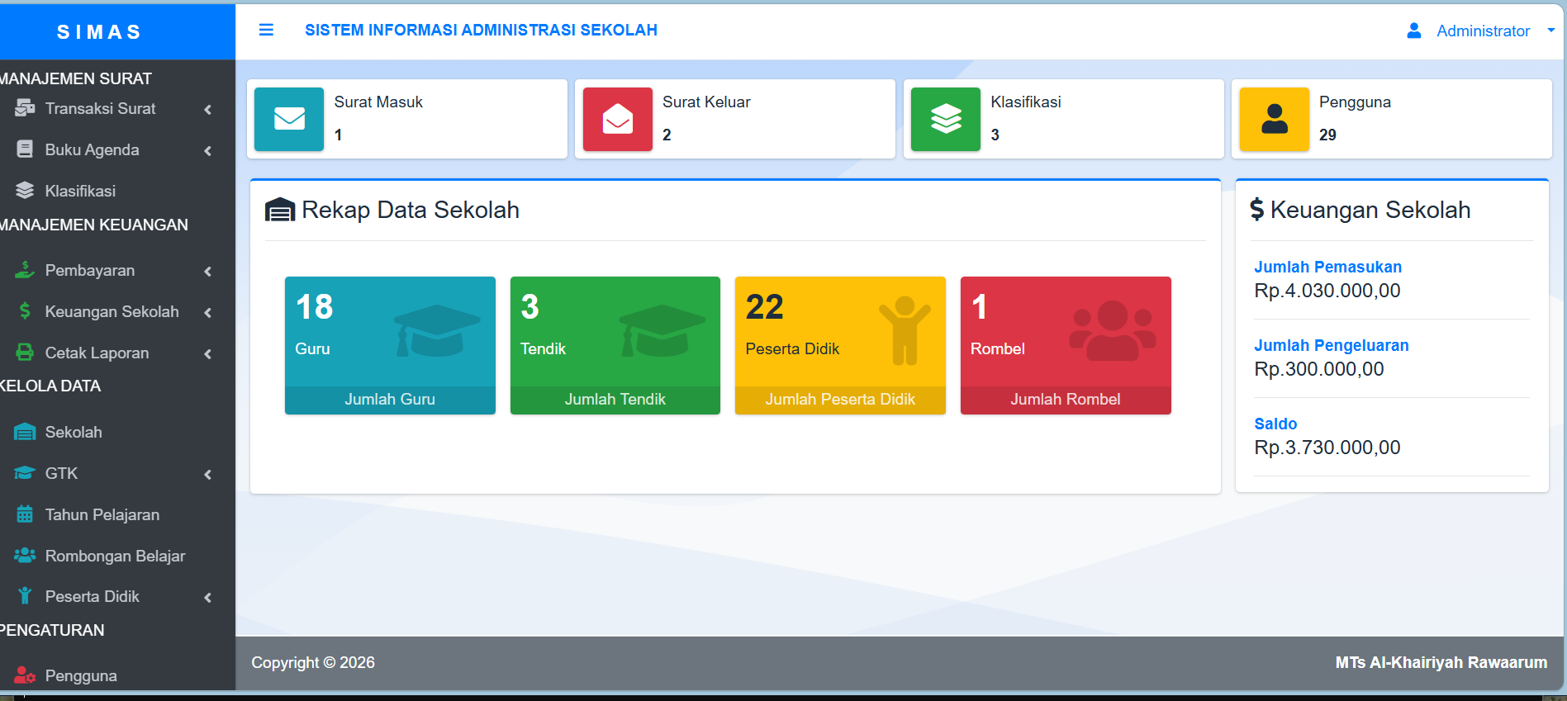The width and height of the screenshot is (1567, 701).
Task: Expand the Buku Agenda chevron
Action: (208, 150)
